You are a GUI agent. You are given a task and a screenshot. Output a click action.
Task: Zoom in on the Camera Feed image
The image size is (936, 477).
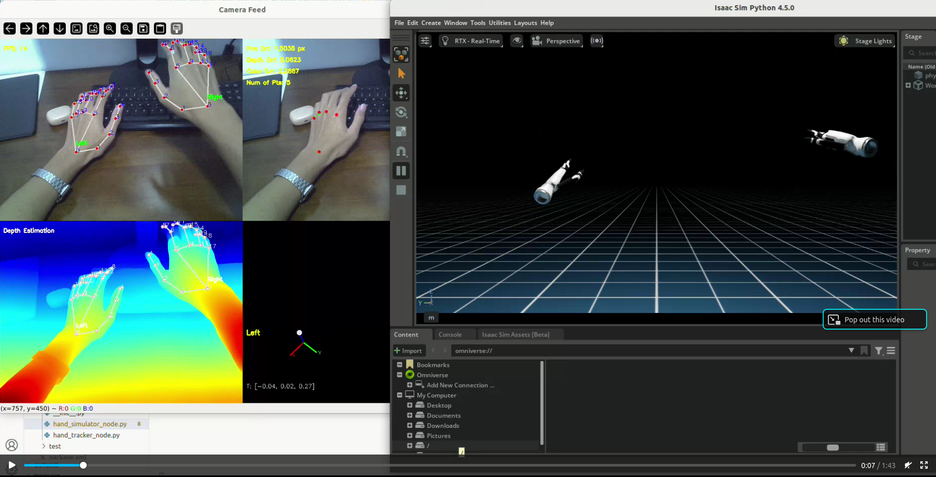point(110,29)
